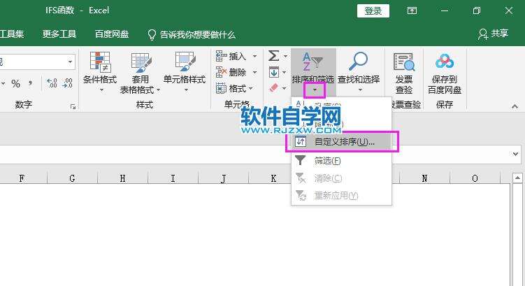Expand the Format (格式) dropdown arrow
This screenshot has height=286, width=525.
pyautogui.click(x=251, y=88)
